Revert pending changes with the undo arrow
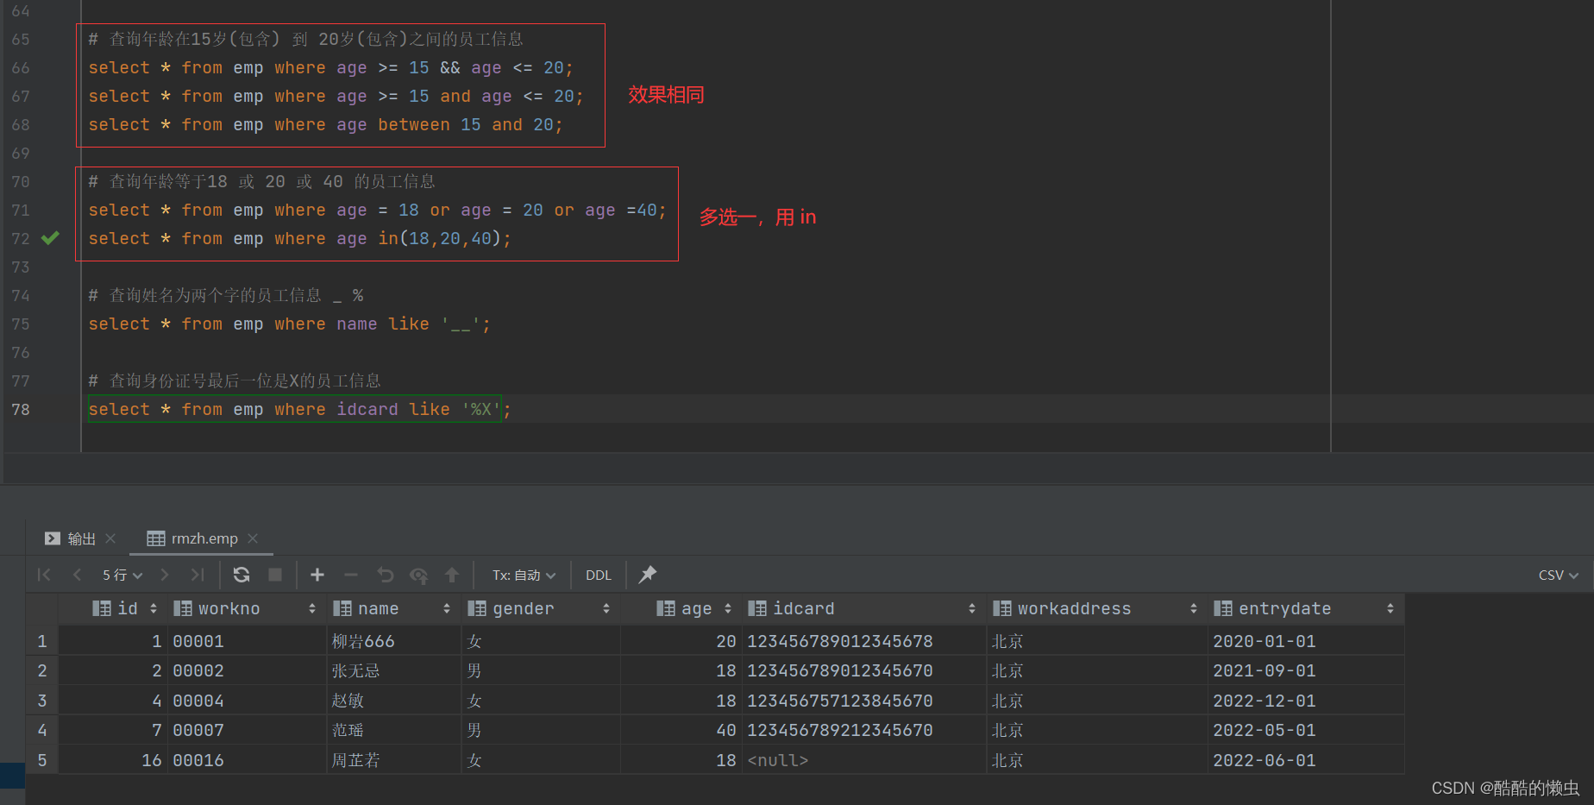This screenshot has width=1594, height=805. 386,575
